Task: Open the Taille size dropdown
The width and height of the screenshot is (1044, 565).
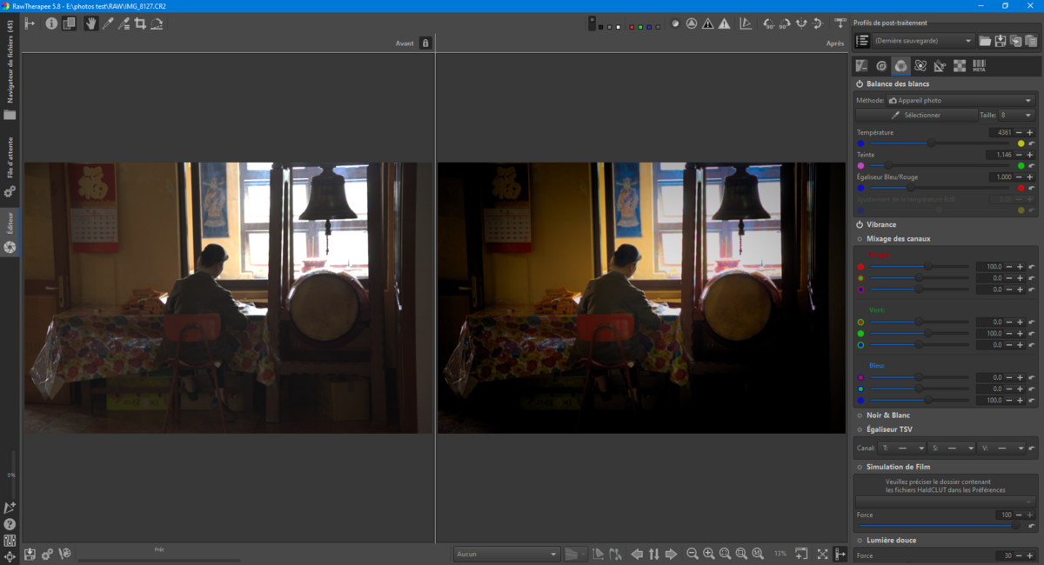Action: click(1016, 115)
